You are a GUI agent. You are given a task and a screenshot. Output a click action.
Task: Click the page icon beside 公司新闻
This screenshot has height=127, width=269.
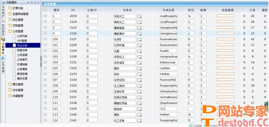click(x=14, y=55)
